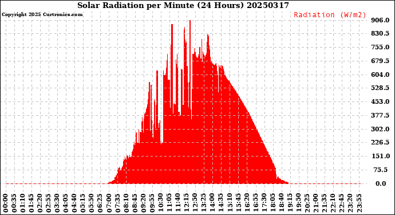The image size is (395, 215).
Task: Click the 604.0 y-axis value
Action: tap(380, 75)
